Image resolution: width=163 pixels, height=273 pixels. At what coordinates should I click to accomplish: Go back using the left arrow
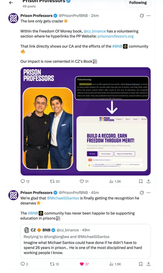click(x=11, y=3)
